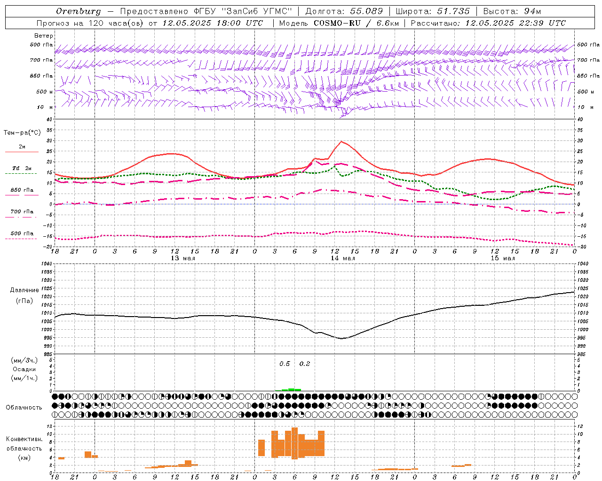Click the '13 мая' date label
The image size is (602, 481).
coord(182,258)
